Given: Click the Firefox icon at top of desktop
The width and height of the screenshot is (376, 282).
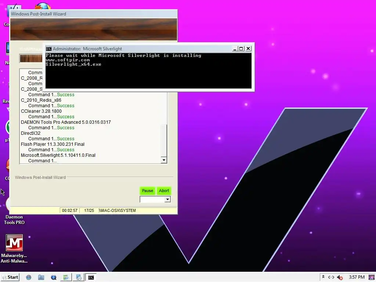Looking at the screenshot, I should pyautogui.click(x=43, y=6).
